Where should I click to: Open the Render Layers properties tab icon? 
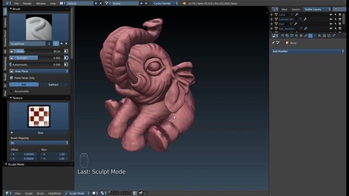[287, 36]
